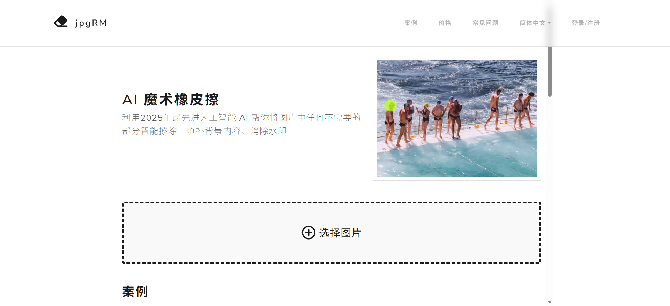Click the vertical scrollbar thumb

point(550,71)
